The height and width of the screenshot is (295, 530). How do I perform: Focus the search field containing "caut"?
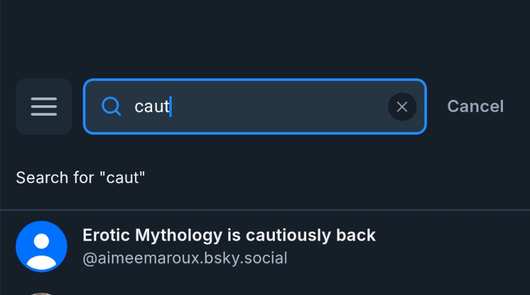[x=258, y=106]
